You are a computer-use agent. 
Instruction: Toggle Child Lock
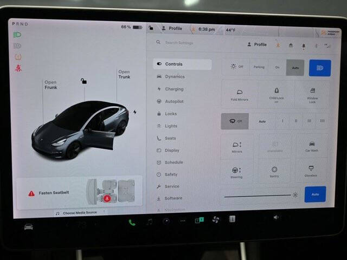[277, 95]
